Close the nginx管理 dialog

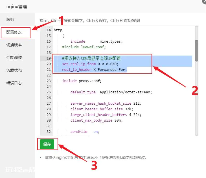pos(204,2)
